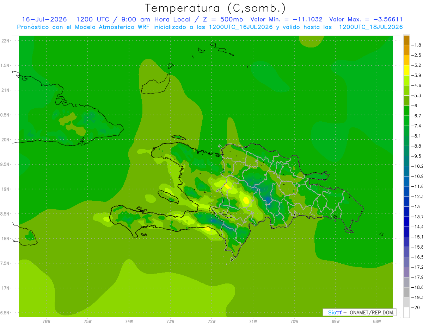Click the "ONAMET/REP.DOM." credit label
Screen dimensions: 423x326
tap(372, 312)
